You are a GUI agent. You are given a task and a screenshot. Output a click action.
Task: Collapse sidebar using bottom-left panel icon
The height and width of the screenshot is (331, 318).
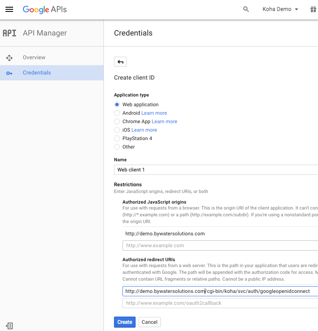pos(9,325)
